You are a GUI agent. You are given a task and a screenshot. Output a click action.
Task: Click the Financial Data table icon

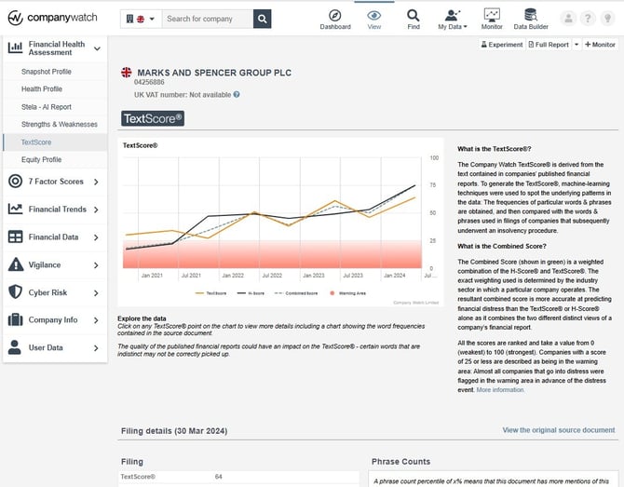point(15,237)
